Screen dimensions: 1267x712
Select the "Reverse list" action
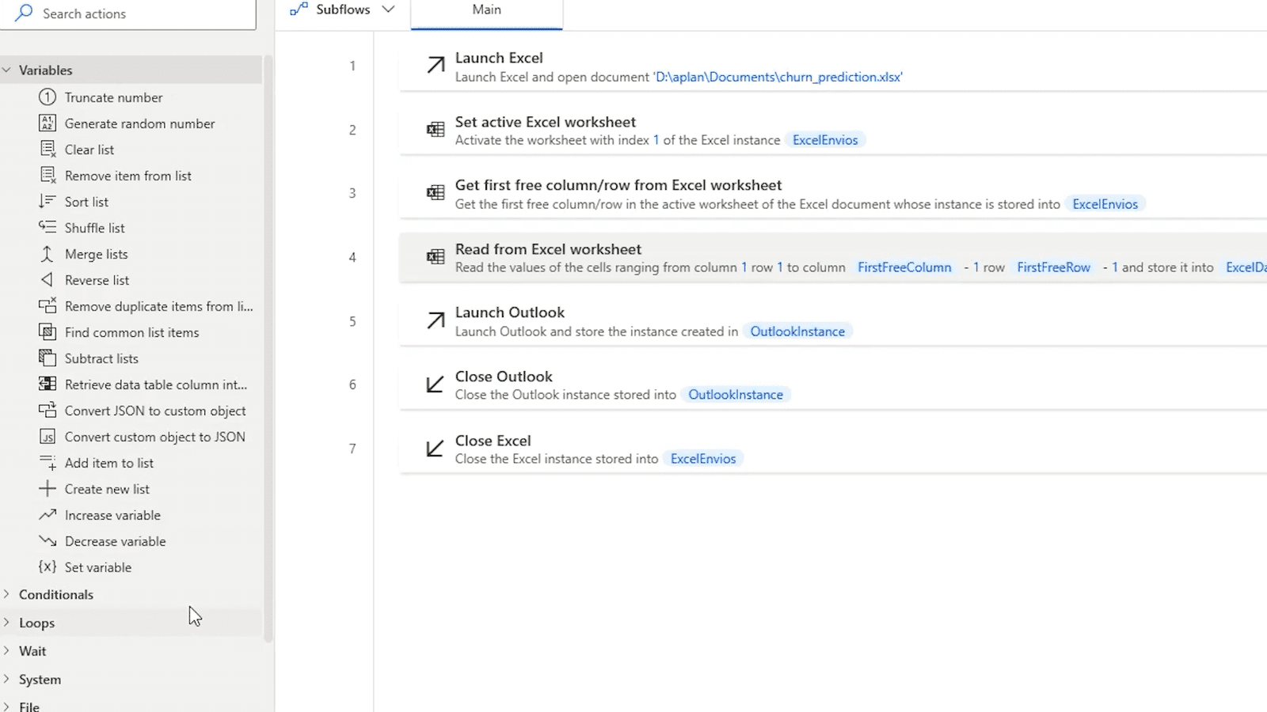(97, 279)
